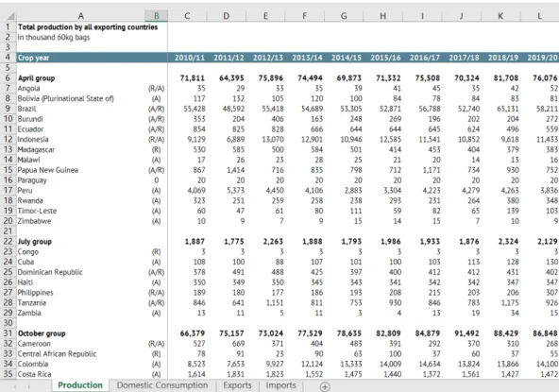559x392 pixels.
Task: Select Colombia's 2013/14 value 12,124
Action: tap(304, 365)
